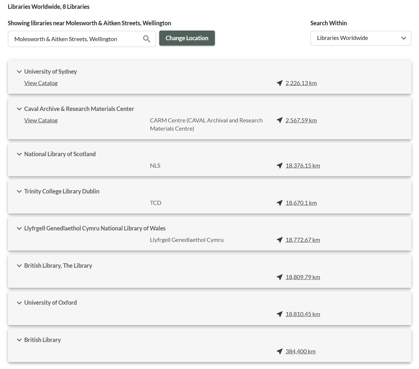
Task: Open the 18,810.45 km distance link
Action: coord(303,314)
